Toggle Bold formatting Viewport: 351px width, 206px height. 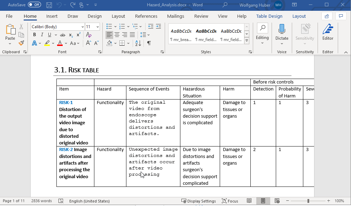pyautogui.click(x=34, y=35)
